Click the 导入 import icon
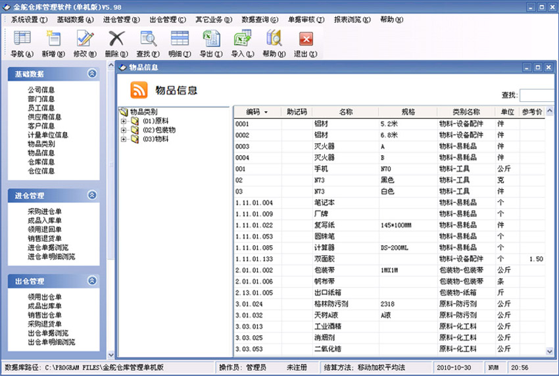The image size is (559, 376). click(243, 38)
